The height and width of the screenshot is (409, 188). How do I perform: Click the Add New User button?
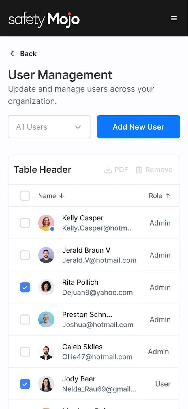(x=138, y=127)
